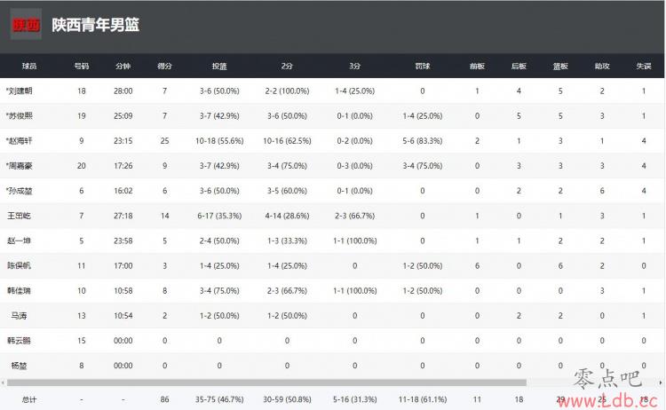This screenshot has height=410, width=666.
Task: Open player 赵海轩 in the table
Action: (x=20, y=141)
